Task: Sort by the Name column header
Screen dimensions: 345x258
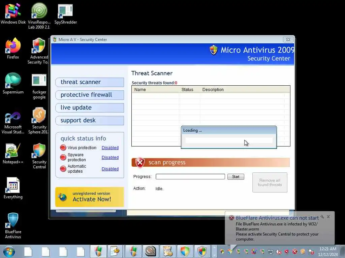Action: coord(156,89)
